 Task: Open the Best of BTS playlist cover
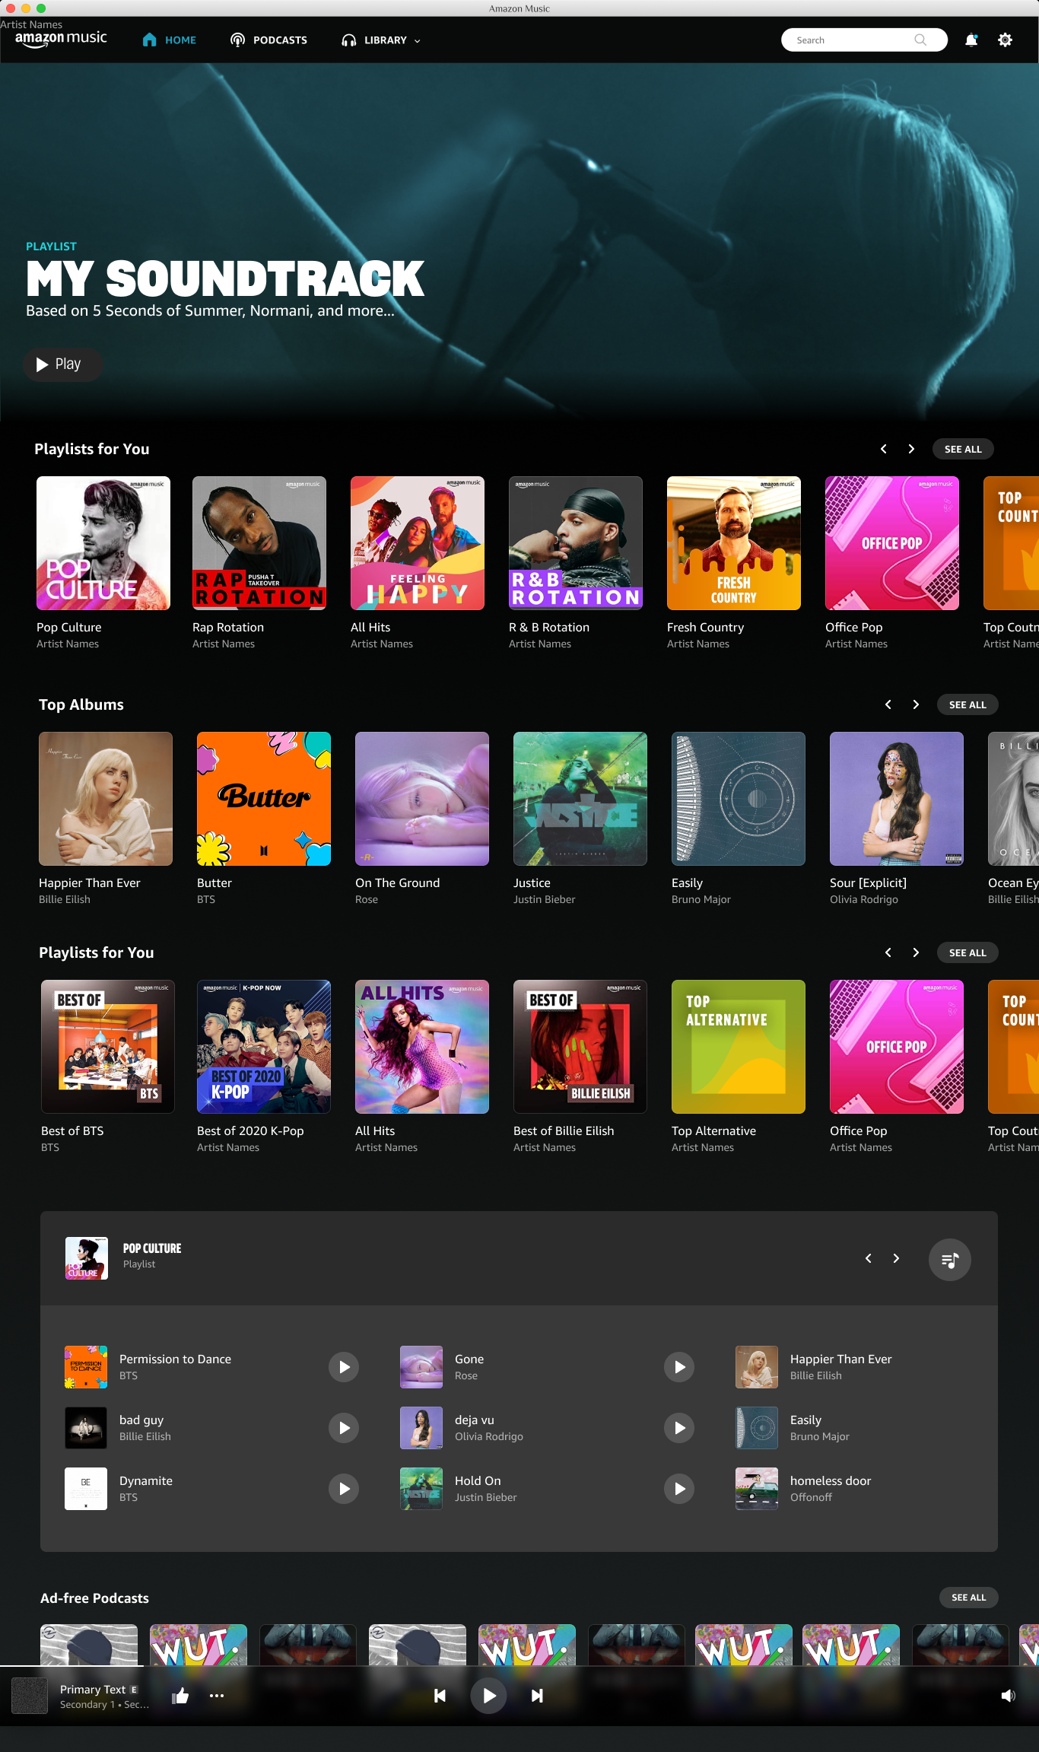108,1047
